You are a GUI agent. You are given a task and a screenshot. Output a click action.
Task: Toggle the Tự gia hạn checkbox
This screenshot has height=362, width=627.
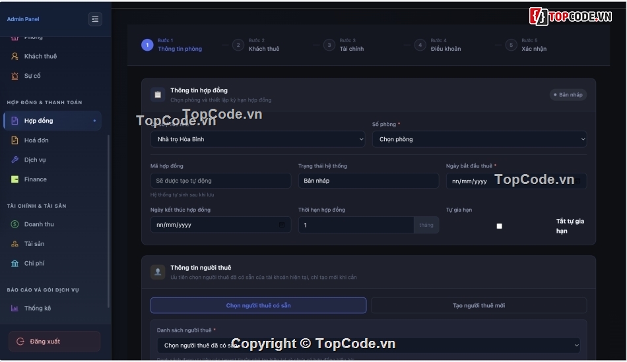499,226
